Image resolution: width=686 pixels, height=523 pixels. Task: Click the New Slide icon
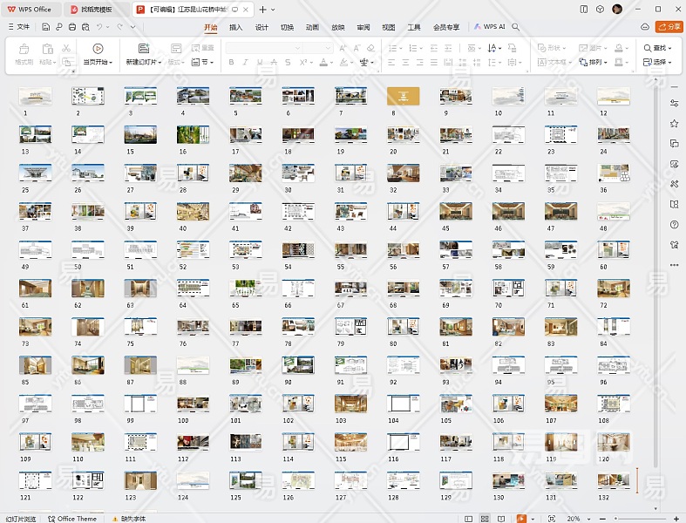click(x=142, y=50)
